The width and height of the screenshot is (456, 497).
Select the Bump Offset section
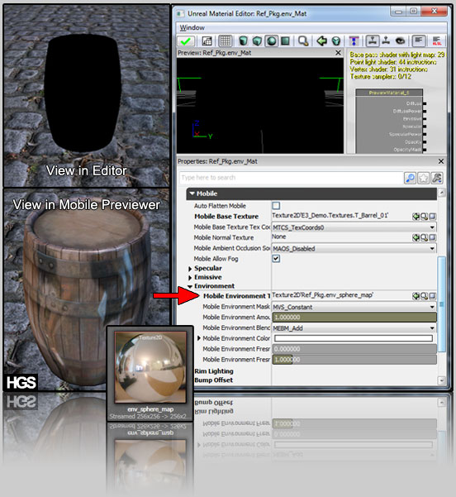213,380
